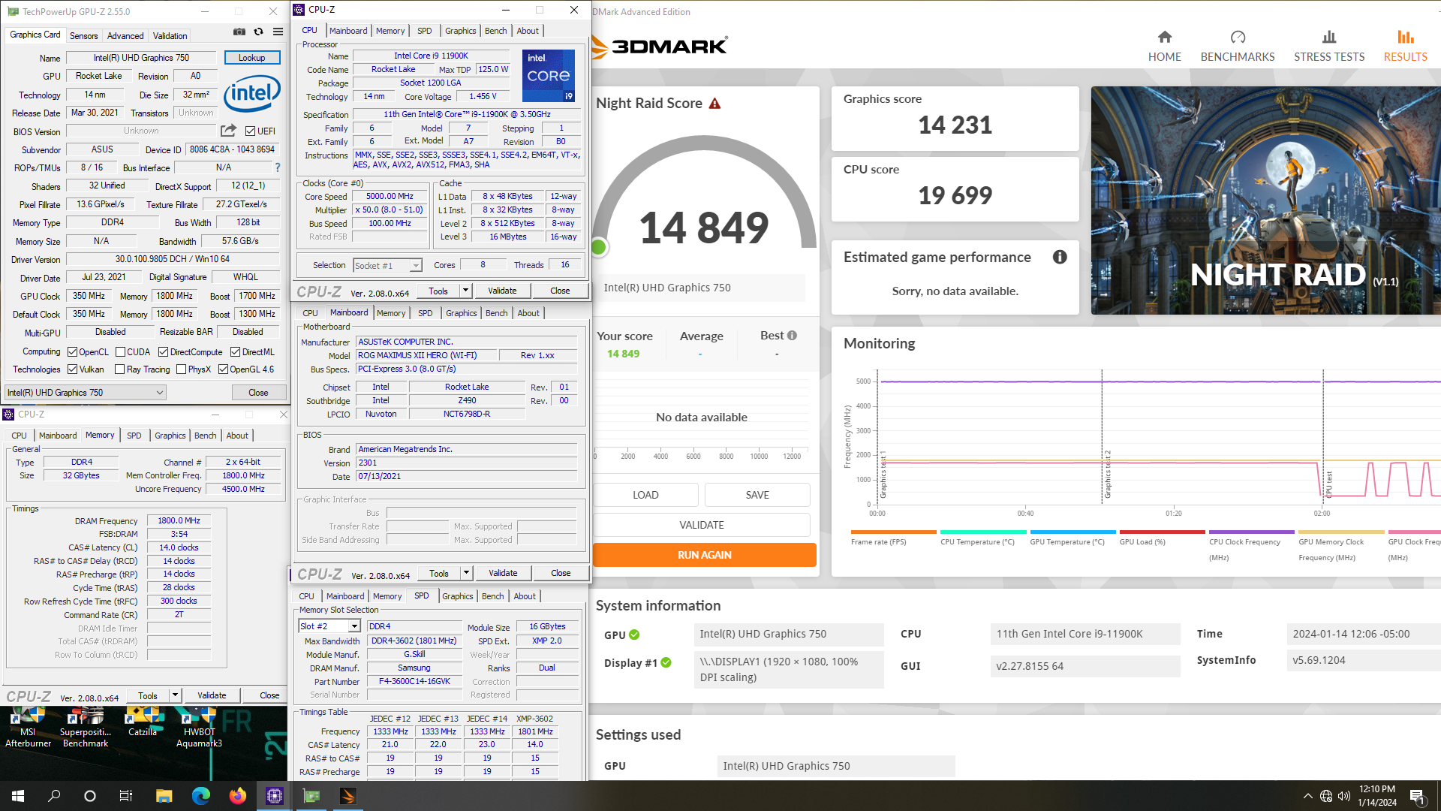The image size is (1441, 811).
Task: Launch Microsoft Edge from the taskbar
Action: click(200, 796)
